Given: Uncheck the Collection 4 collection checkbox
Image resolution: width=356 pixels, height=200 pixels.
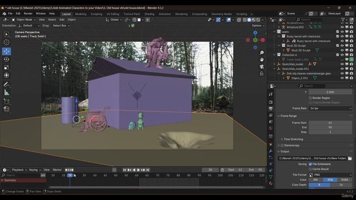Looking at the screenshot, I should click(x=338, y=55).
